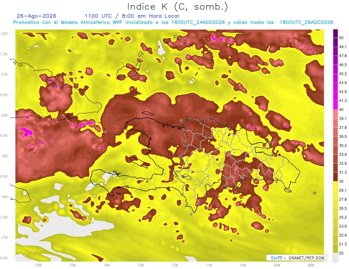
Task: Click the '22N' latitude label
Action: (4, 34)
